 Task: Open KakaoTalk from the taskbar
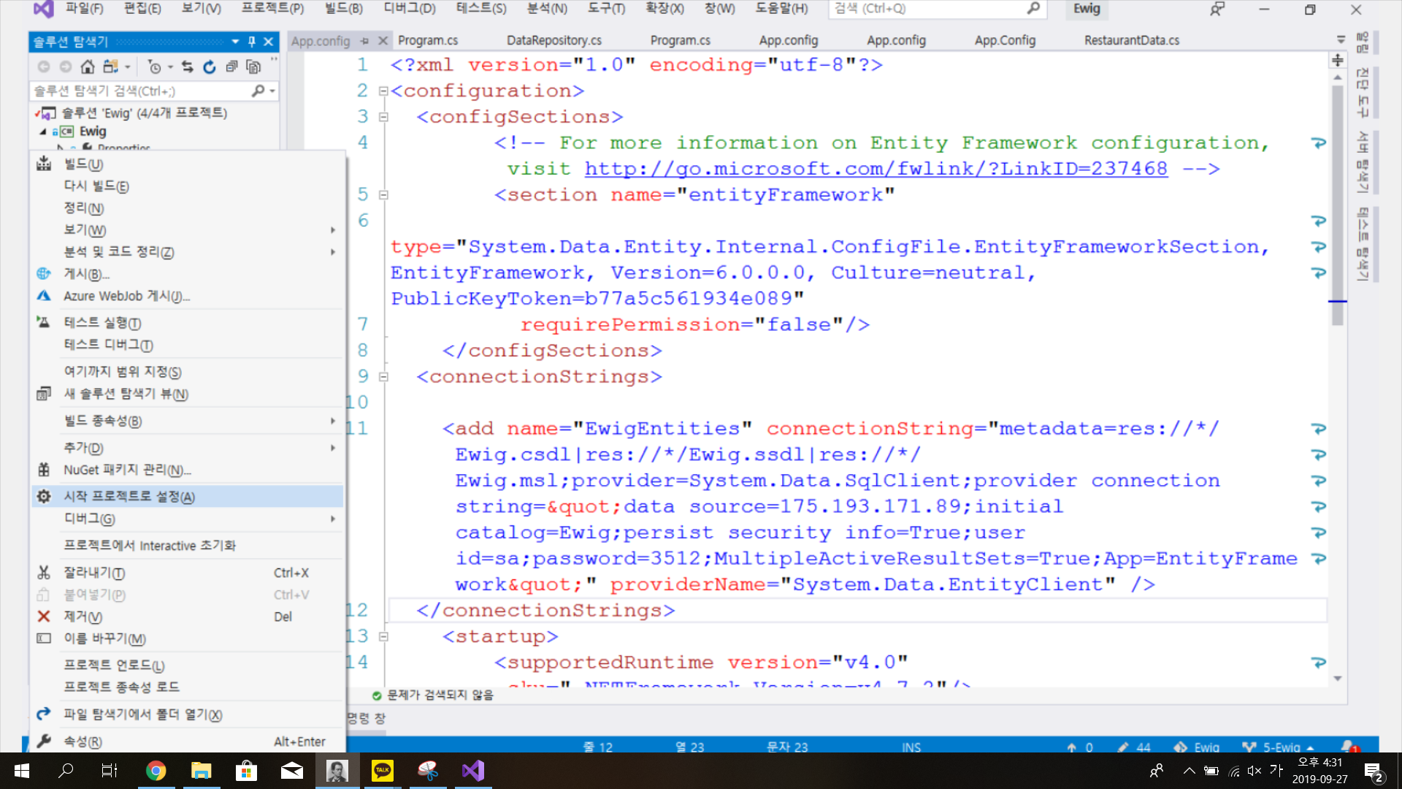pos(383,771)
